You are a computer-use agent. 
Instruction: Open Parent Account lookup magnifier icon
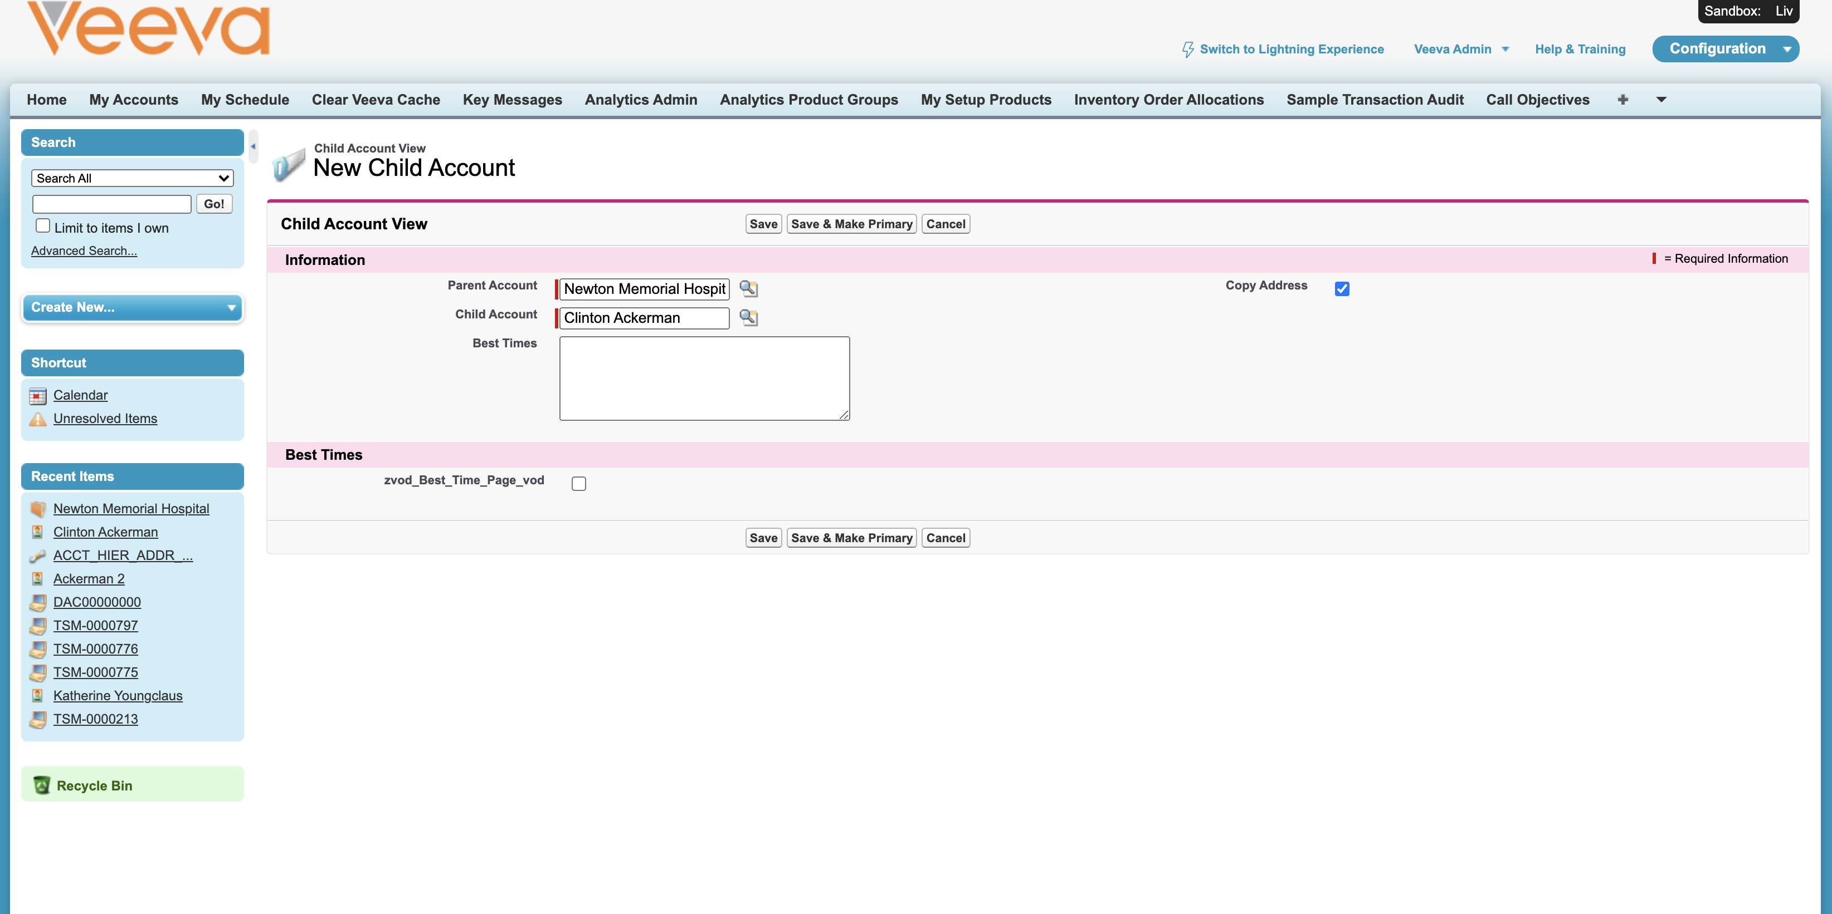coord(748,288)
